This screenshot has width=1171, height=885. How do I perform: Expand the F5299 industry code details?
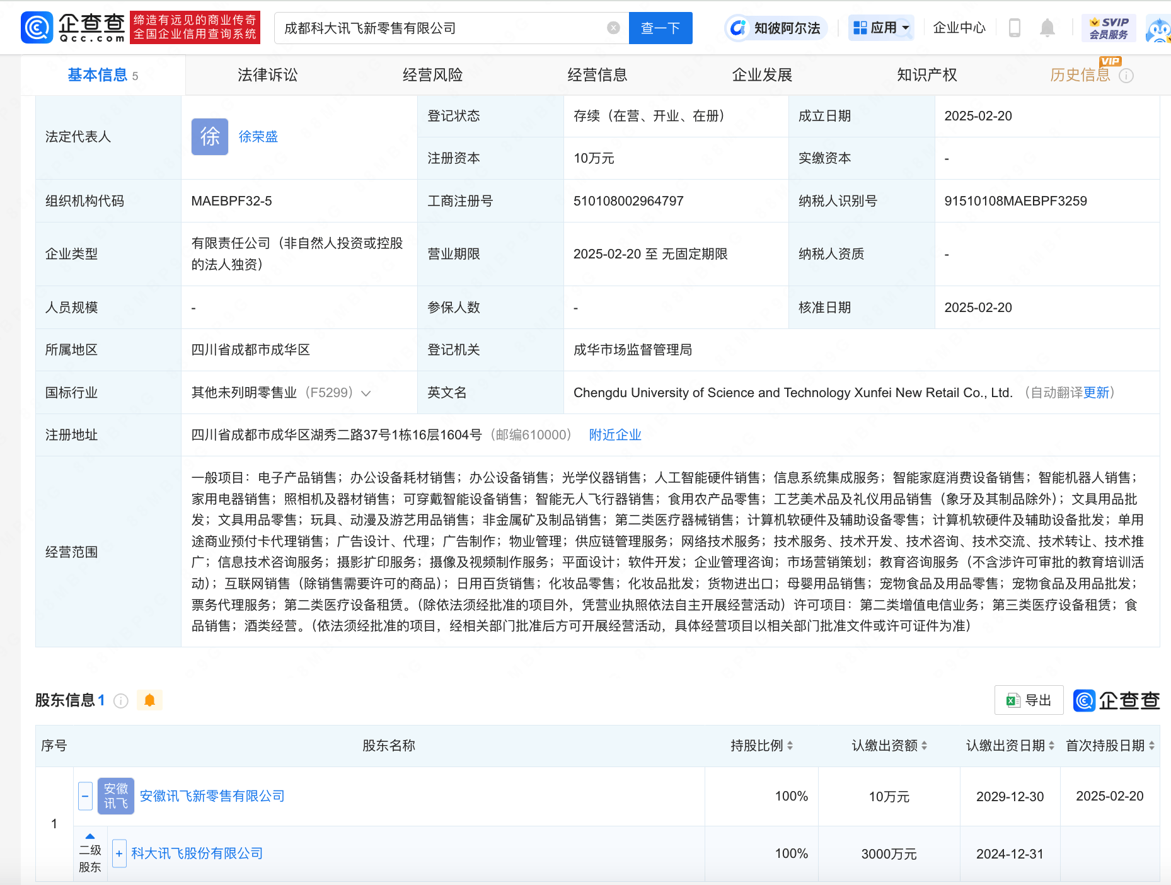[366, 392]
